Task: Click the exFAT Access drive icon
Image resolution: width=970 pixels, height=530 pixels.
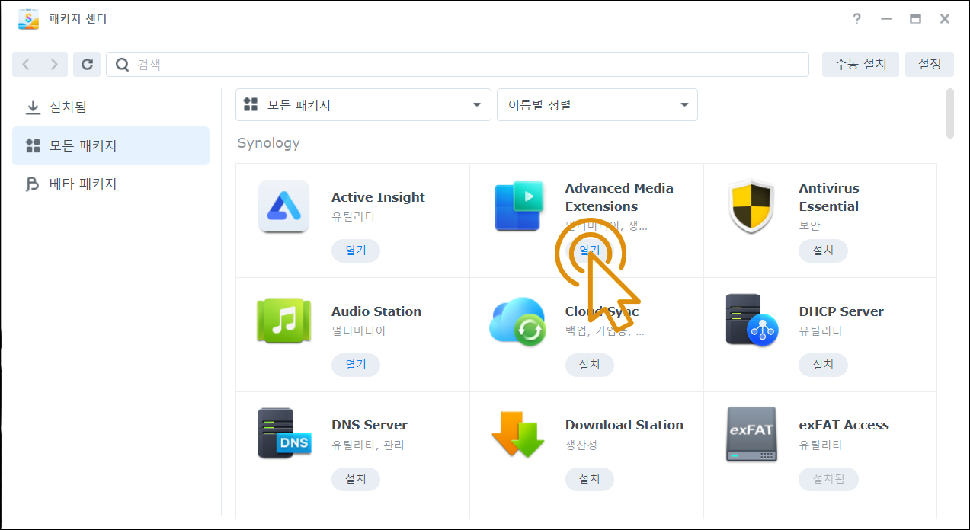Action: tap(751, 434)
